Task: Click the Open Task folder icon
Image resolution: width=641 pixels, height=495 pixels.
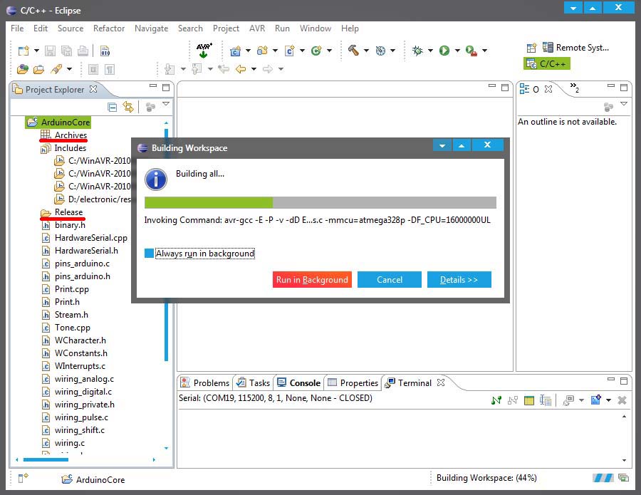Action: pyautogui.click(x=39, y=70)
